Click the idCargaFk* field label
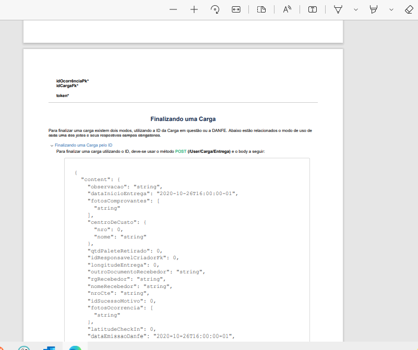The image size is (418, 350). coord(67,86)
